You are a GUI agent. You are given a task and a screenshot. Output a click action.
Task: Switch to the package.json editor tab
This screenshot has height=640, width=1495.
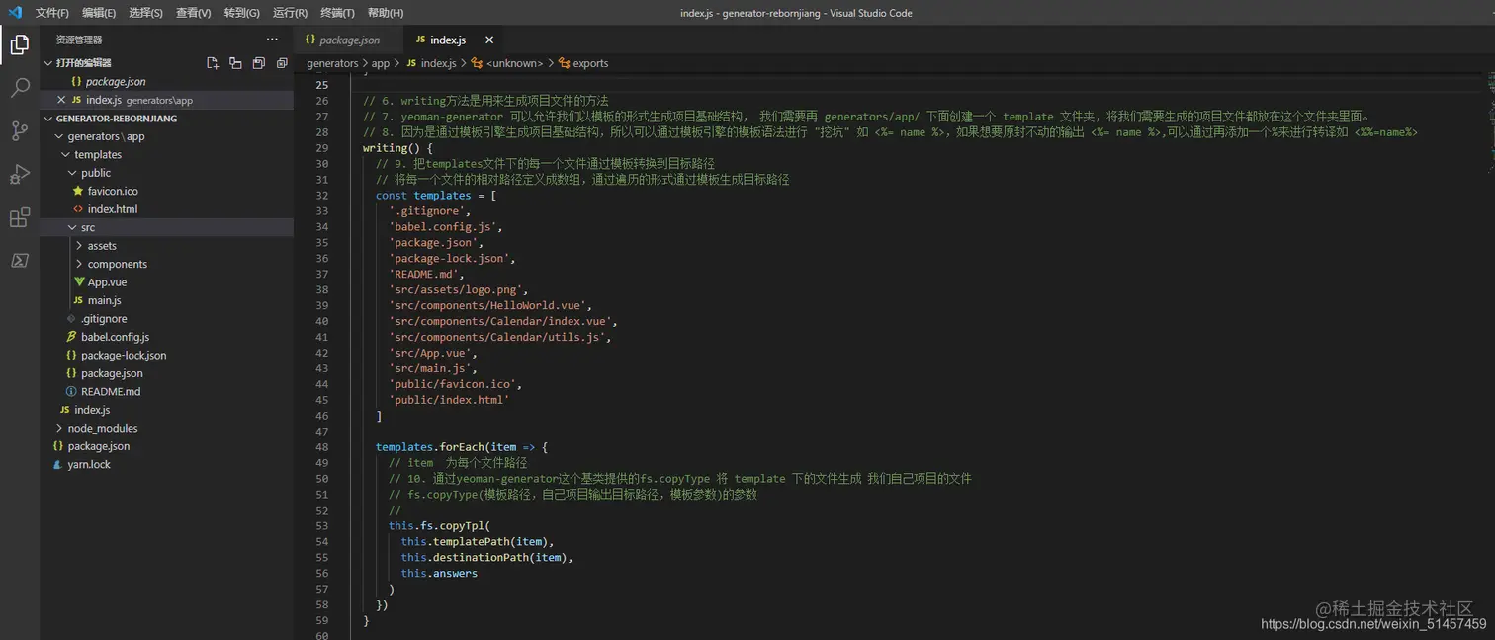(348, 40)
